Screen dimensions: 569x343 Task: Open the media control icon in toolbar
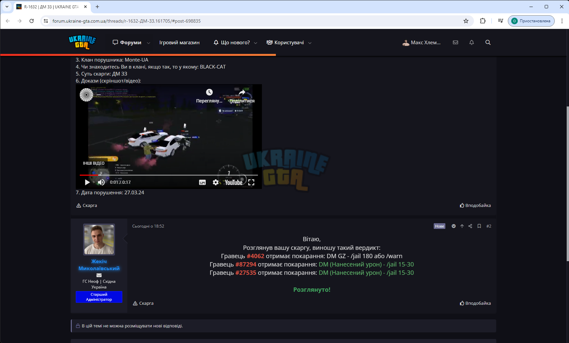point(501,21)
